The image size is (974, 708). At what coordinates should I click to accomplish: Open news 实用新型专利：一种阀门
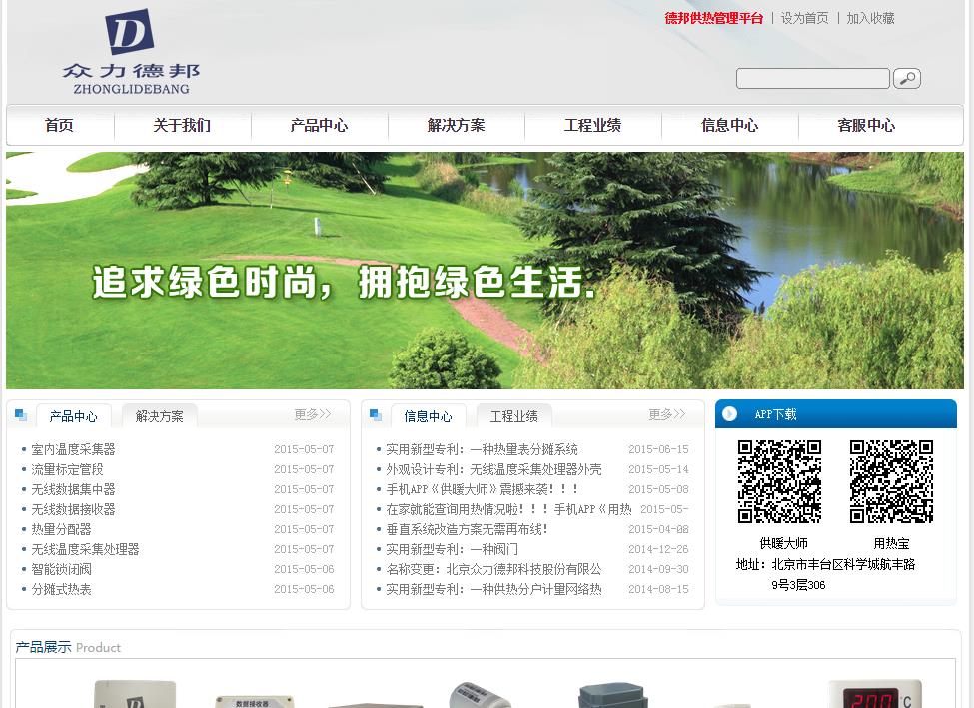[453, 549]
